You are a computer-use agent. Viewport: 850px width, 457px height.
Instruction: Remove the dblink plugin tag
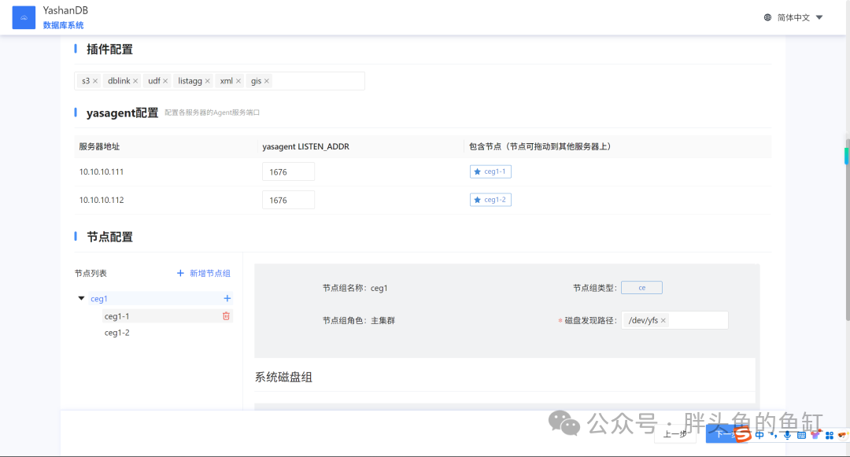tap(135, 81)
